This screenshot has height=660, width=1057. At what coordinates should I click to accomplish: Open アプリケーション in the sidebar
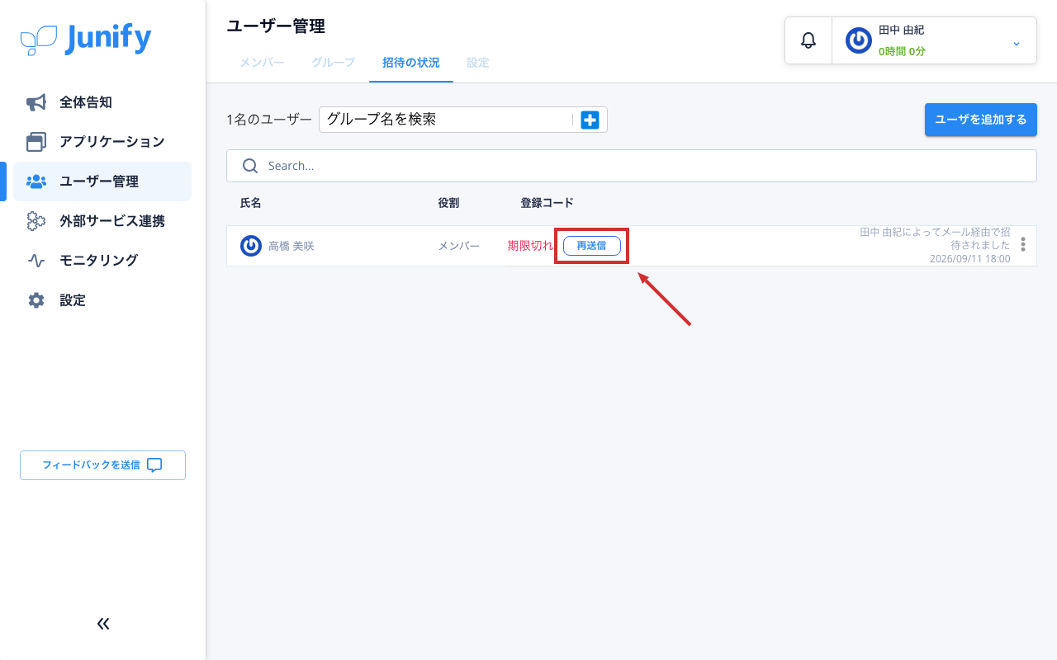[102, 142]
